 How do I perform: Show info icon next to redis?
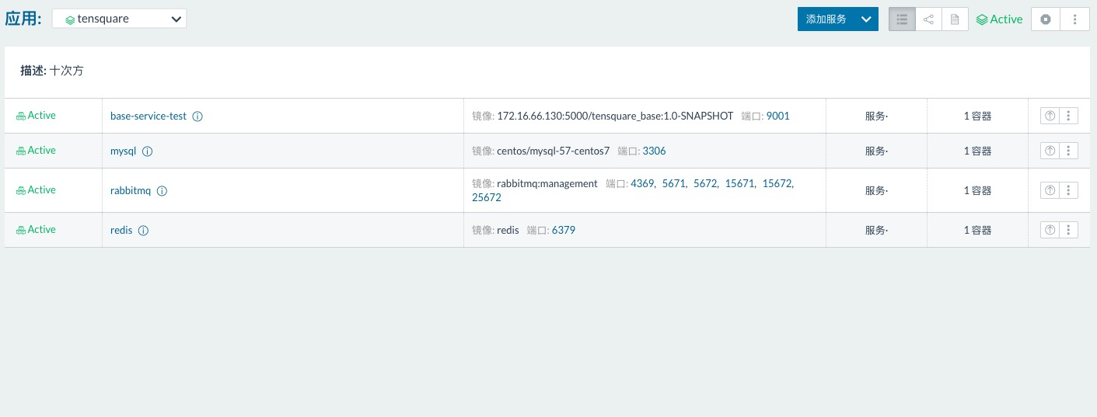click(x=143, y=231)
